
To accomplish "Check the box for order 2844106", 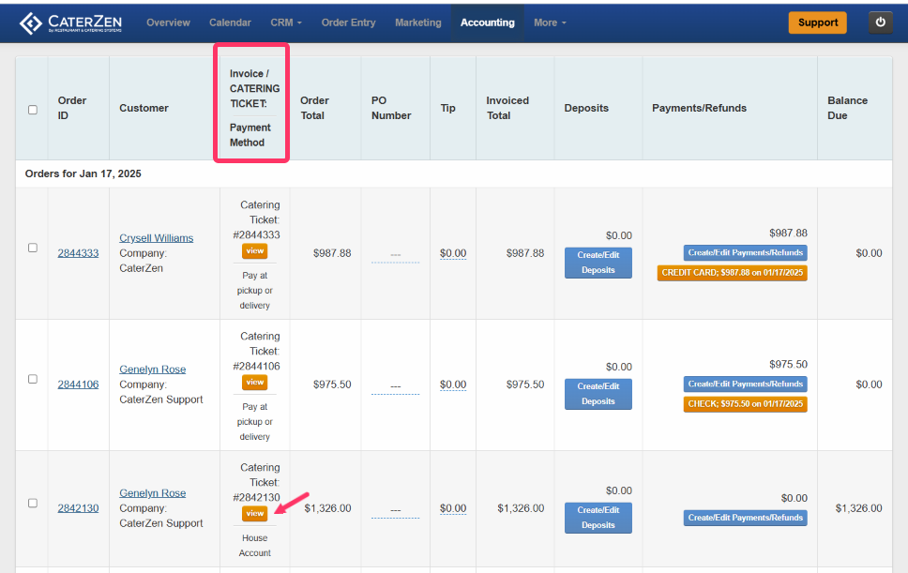I will click(33, 379).
